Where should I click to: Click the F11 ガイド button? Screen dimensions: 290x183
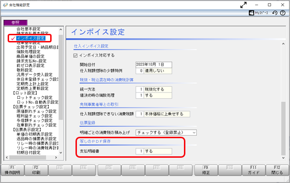click(x=253, y=170)
